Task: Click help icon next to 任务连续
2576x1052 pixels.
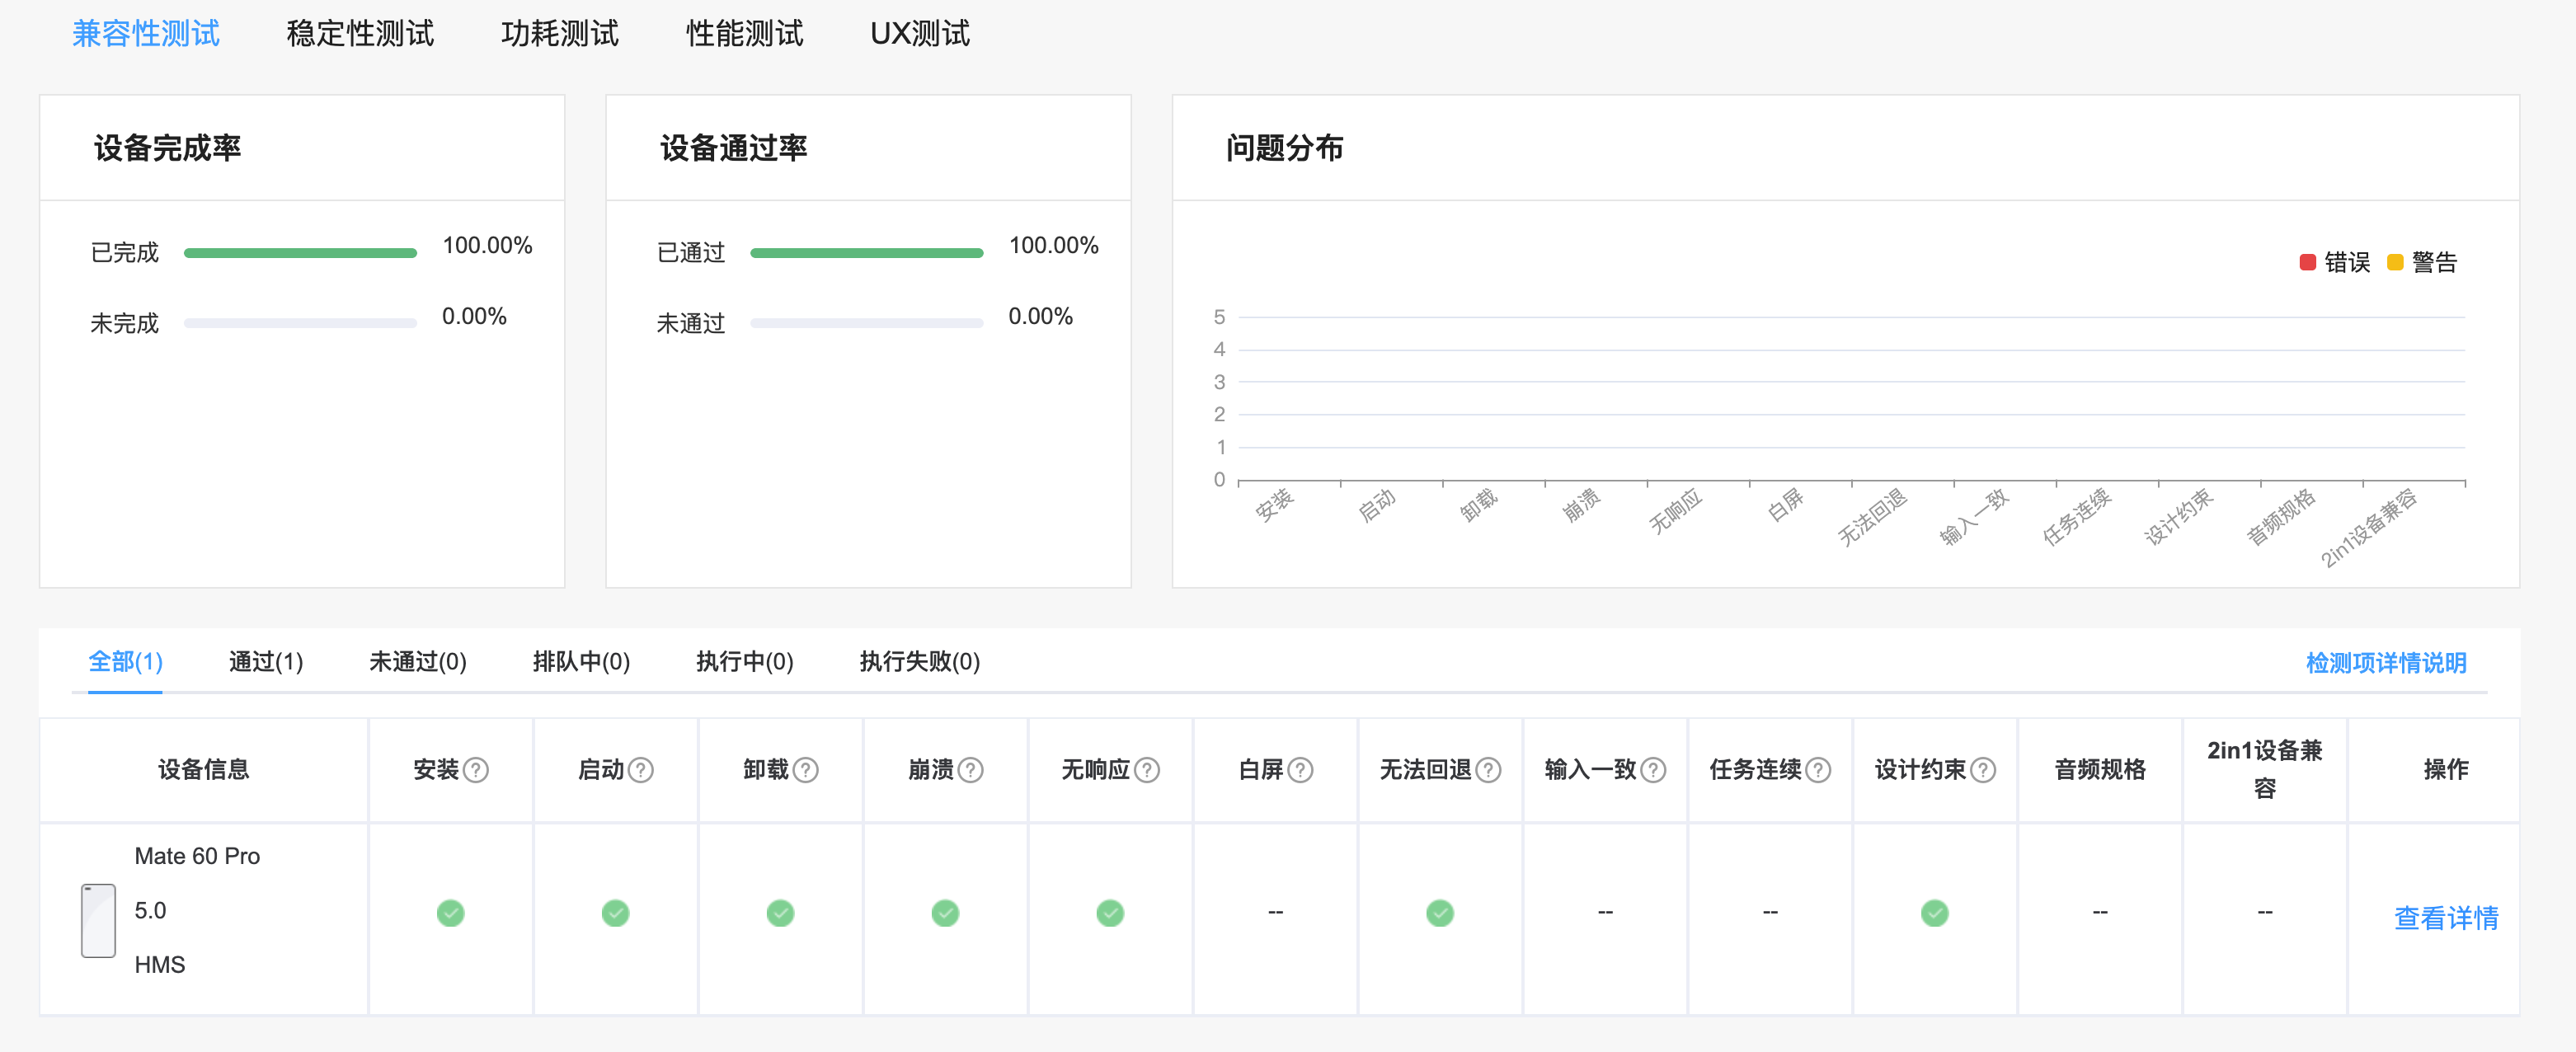Action: point(1818,769)
